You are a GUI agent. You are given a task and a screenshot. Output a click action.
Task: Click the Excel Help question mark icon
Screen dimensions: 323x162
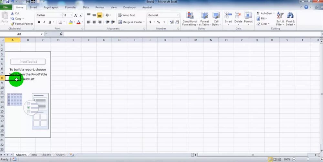pyautogui.click(x=306, y=7)
